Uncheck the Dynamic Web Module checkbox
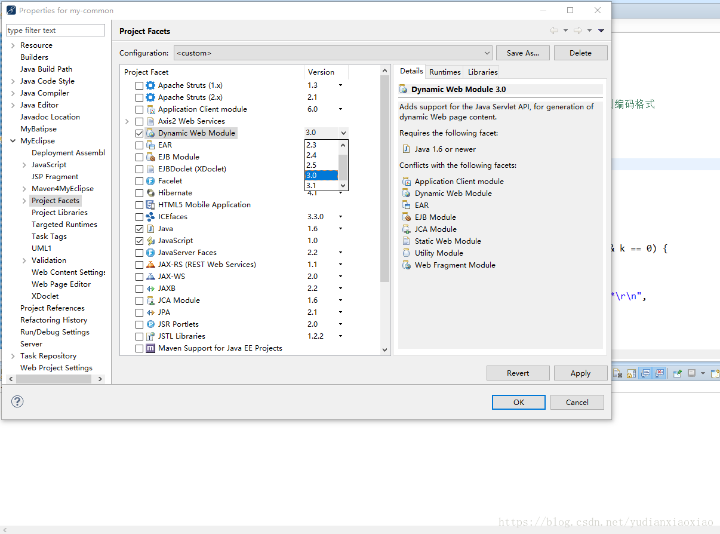Viewport: 720px width, 534px height. coord(140,133)
